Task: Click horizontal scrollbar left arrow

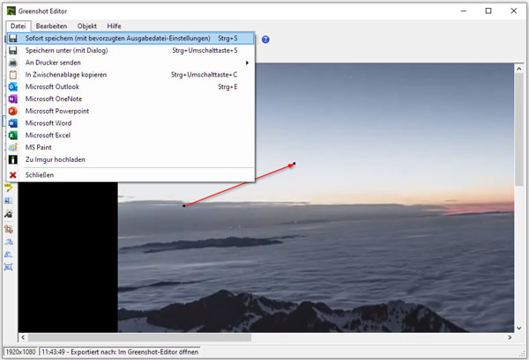Action: coord(23,337)
